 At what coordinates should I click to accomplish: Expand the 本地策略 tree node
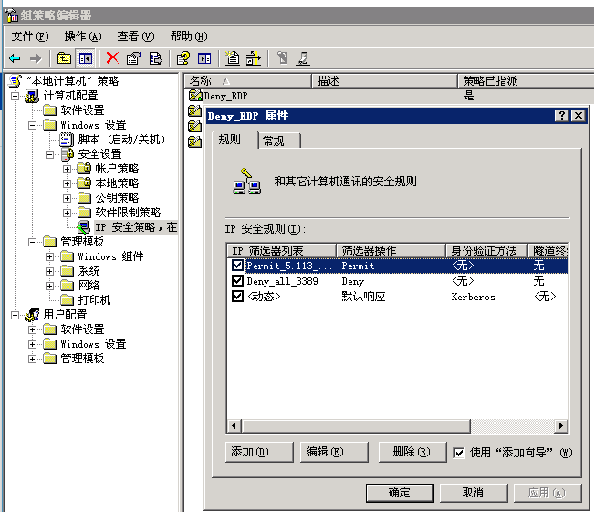pos(67,183)
